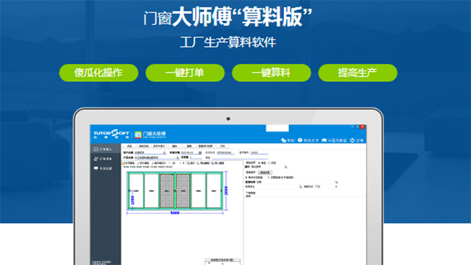
Task: Open the dropdown arrow in the right panel
Action: [x=336, y=186]
